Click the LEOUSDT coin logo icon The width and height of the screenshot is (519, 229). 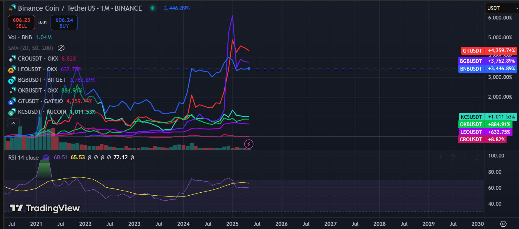click(12, 69)
